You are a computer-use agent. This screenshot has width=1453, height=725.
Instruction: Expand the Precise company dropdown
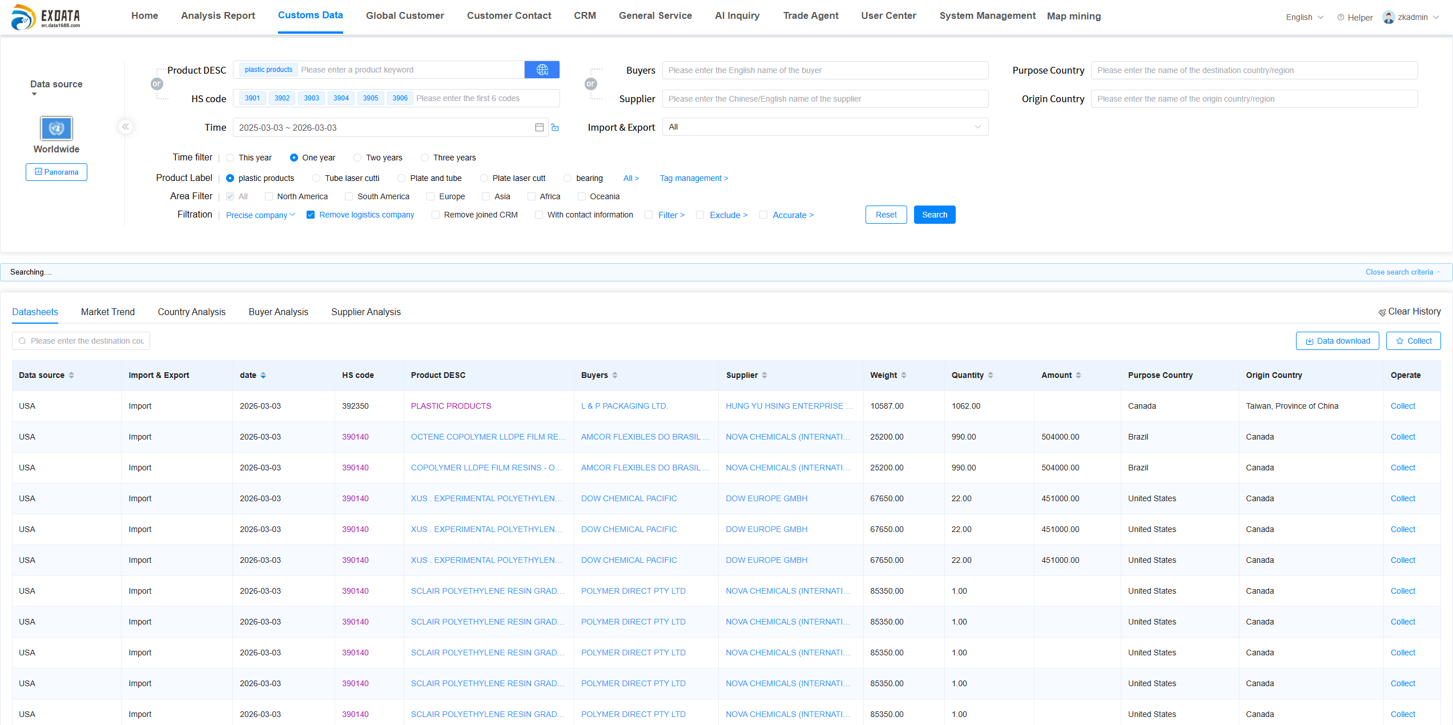(260, 215)
